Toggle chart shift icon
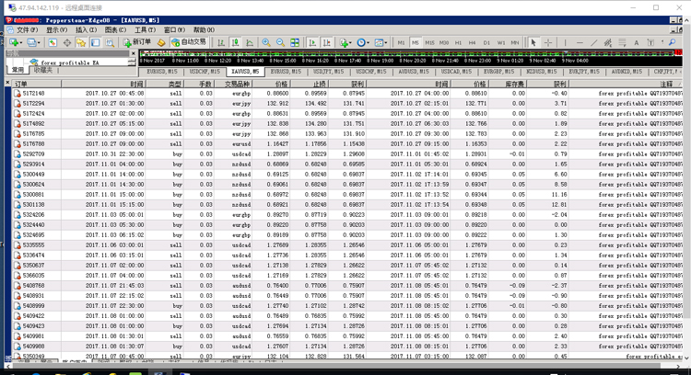Screen dimensions: 691x375 (x=326, y=42)
